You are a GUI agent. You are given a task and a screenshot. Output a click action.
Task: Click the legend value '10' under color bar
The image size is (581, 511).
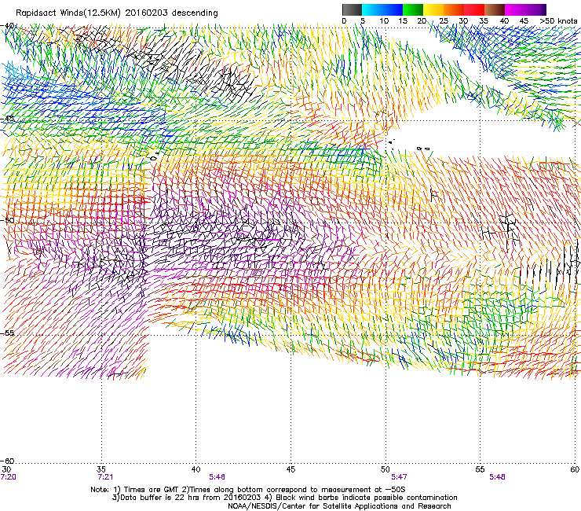[384, 21]
